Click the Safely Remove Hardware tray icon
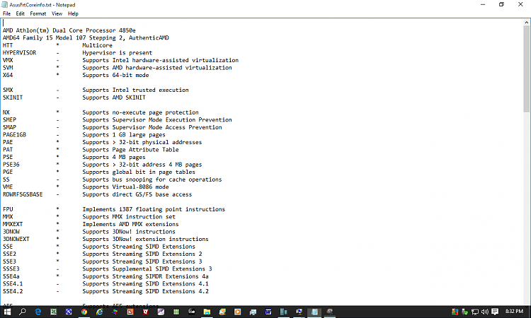The image size is (531, 318). click(x=464, y=312)
